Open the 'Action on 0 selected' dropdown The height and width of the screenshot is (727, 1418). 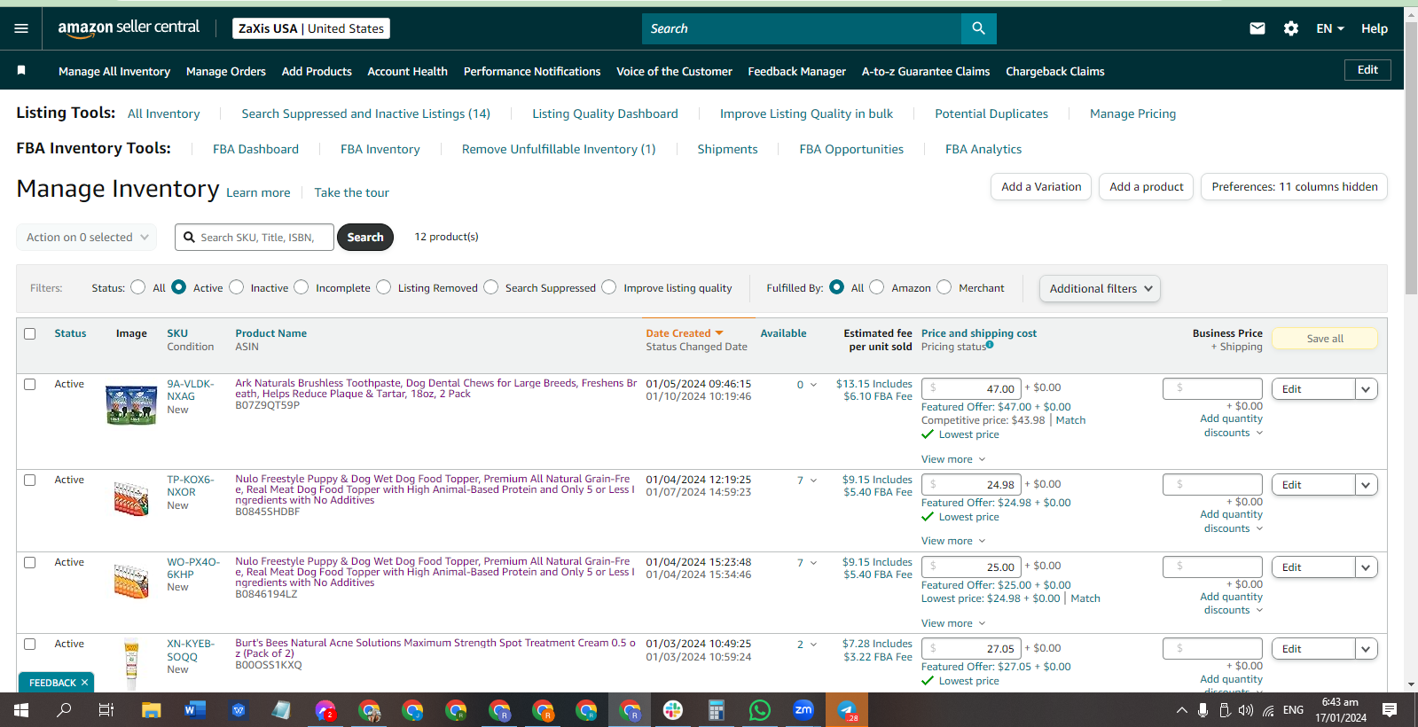[87, 237]
